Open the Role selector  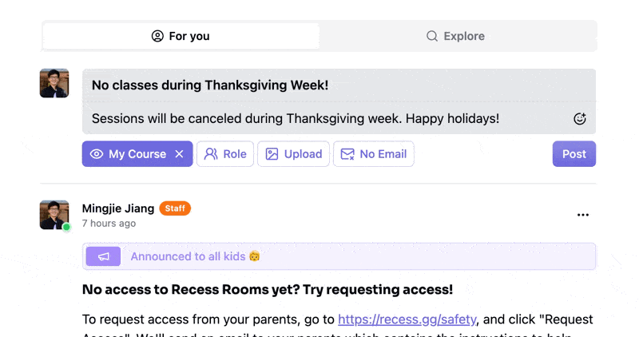click(225, 154)
